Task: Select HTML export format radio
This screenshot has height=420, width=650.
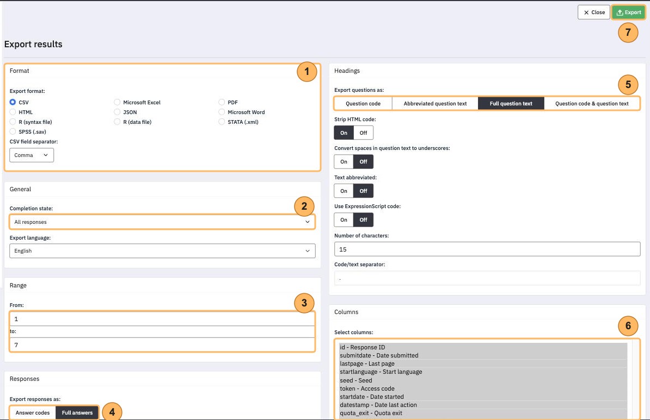Action: pyautogui.click(x=13, y=112)
